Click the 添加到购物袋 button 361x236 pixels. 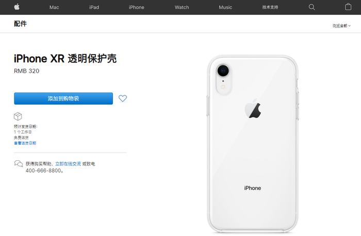click(x=63, y=98)
